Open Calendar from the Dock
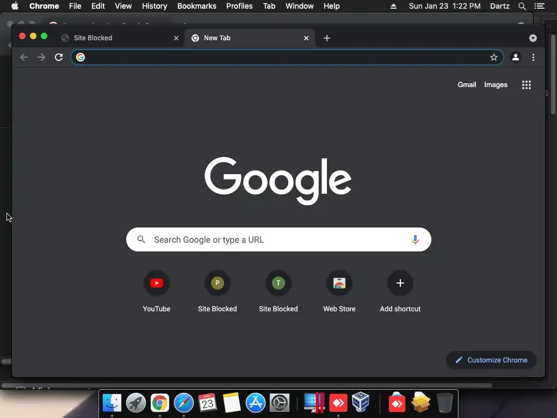The height and width of the screenshot is (418, 557). (x=207, y=403)
